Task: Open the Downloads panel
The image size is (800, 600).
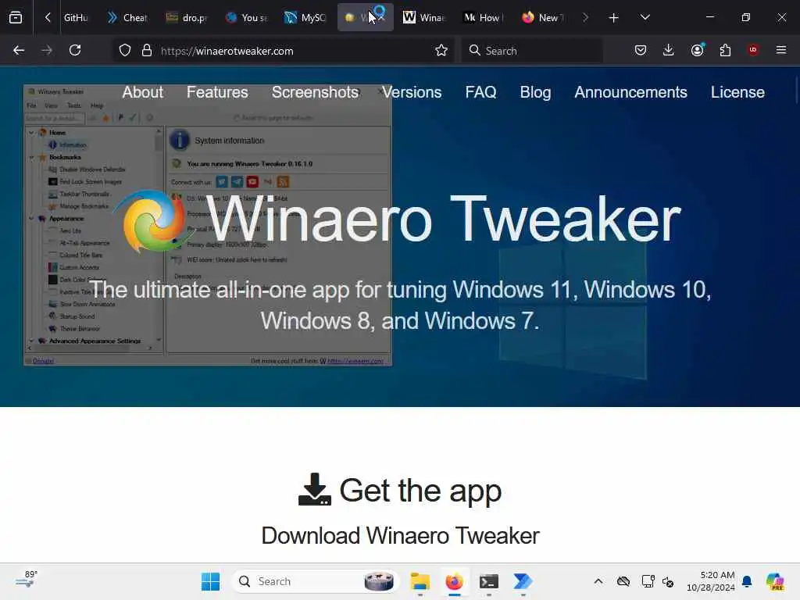Action: click(669, 50)
